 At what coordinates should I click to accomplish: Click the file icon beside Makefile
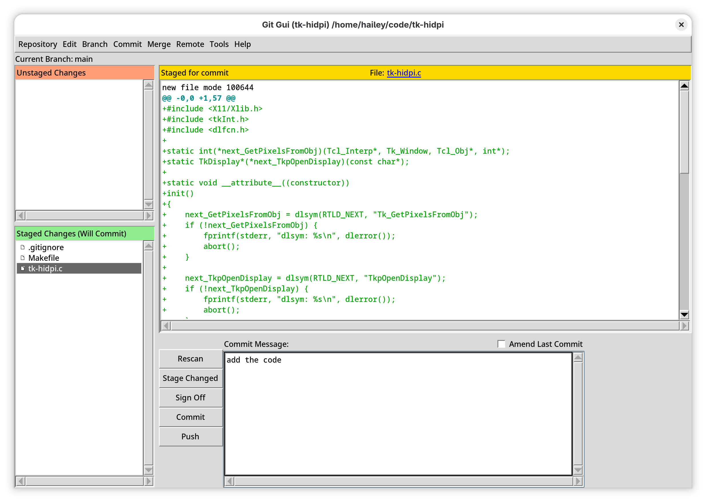[23, 258]
